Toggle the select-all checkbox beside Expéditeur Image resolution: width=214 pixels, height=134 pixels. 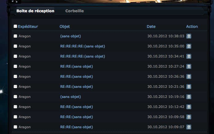pyautogui.click(x=15, y=26)
